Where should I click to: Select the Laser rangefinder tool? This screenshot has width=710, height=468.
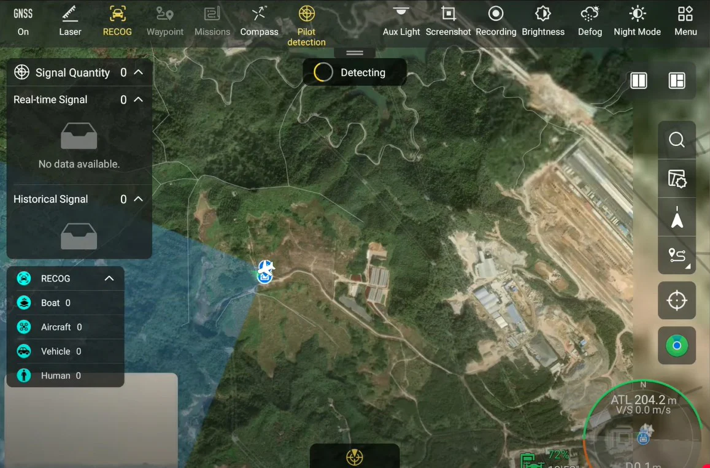[x=70, y=21]
